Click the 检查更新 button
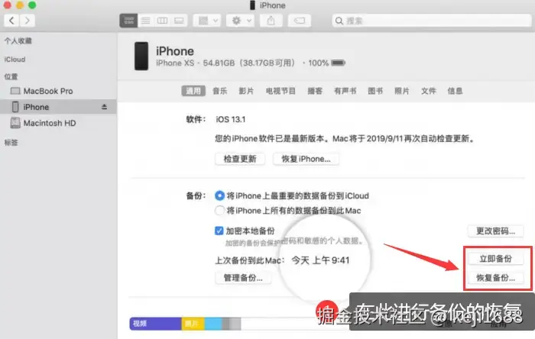Viewport: 535px width, 339px height. (240, 159)
